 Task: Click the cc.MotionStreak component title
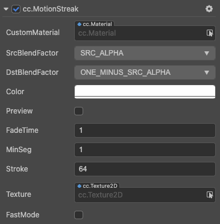(x=51, y=9)
